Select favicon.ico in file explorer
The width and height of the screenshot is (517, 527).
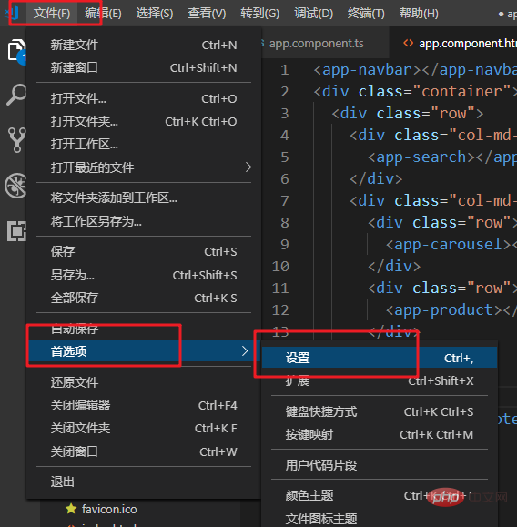109,509
